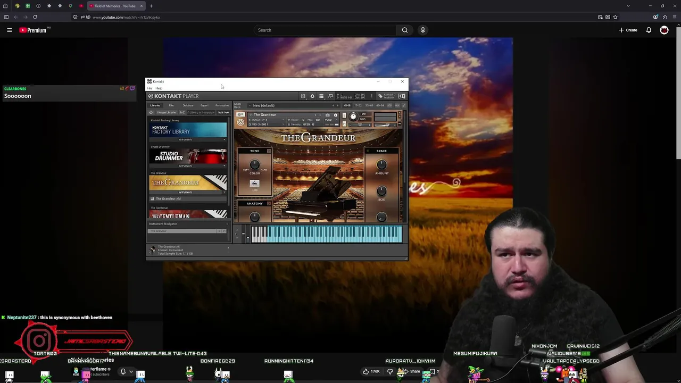The width and height of the screenshot is (681, 383).
Task: Open Kontakt workspace layout icon
Action: (x=321, y=96)
